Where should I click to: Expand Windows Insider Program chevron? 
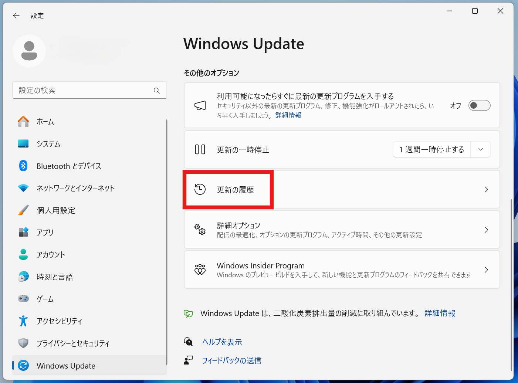coord(487,270)
